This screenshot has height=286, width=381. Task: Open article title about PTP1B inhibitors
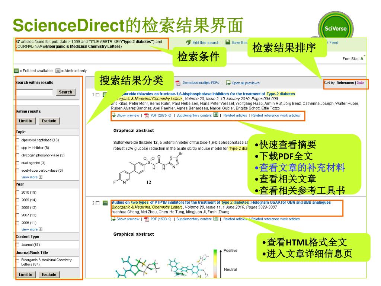coord(221,202)
